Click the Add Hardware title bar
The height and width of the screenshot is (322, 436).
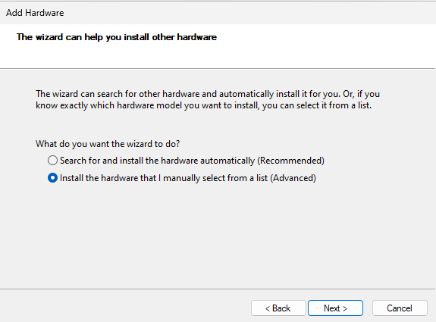218,13
